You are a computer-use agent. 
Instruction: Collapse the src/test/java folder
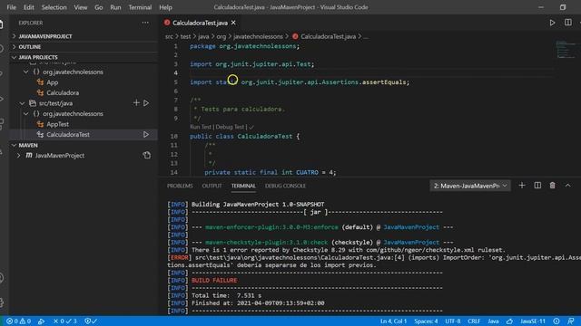(22, 103)
